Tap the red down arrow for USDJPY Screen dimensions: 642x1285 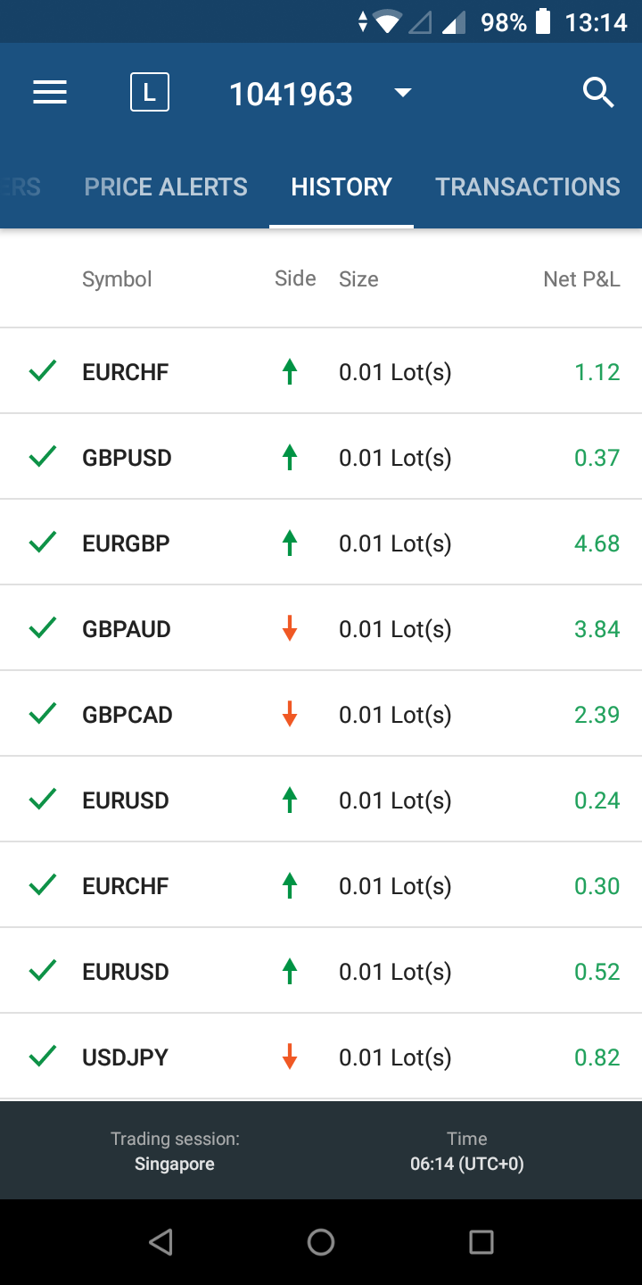click(289, 1057)
